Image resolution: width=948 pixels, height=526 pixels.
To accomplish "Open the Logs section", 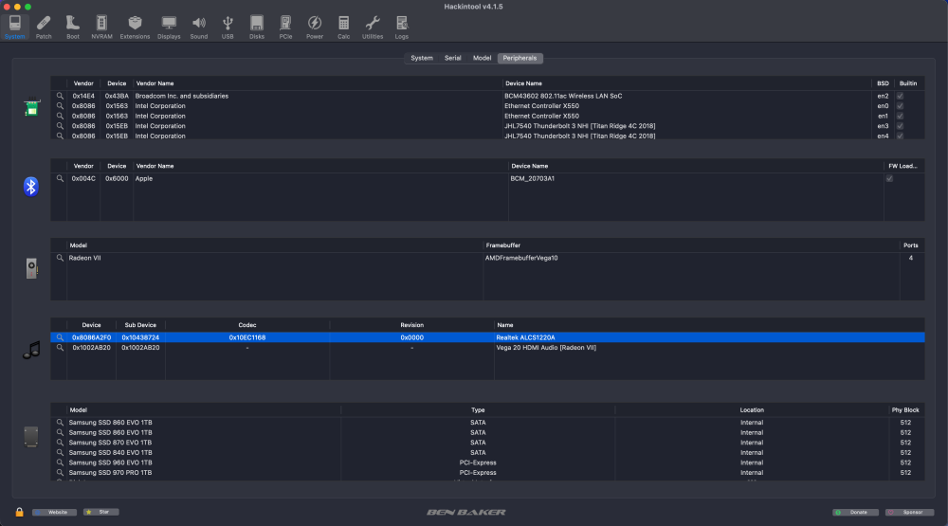I will [401, 27].
